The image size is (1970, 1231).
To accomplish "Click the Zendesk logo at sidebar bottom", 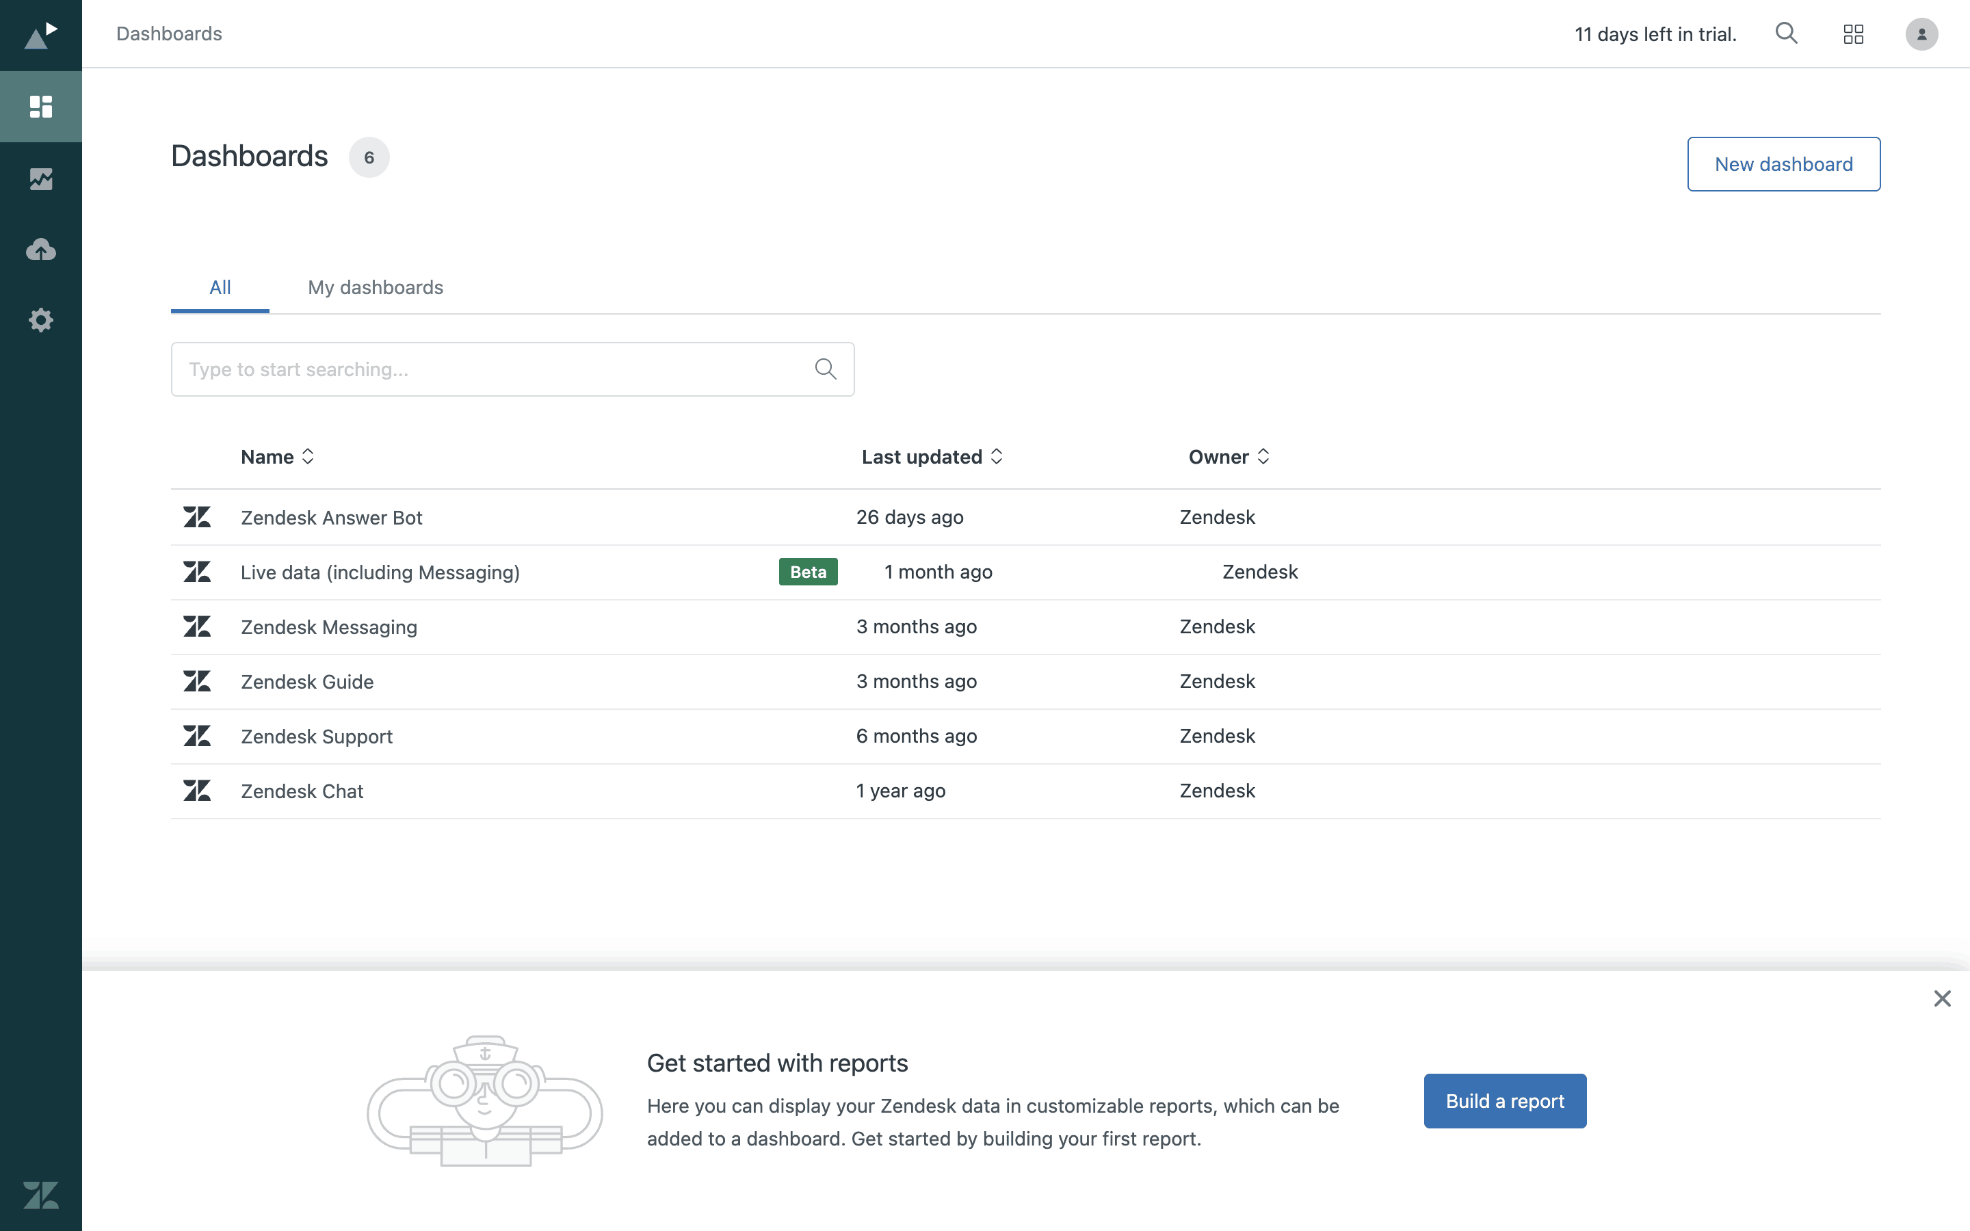I will (41, 1194).
